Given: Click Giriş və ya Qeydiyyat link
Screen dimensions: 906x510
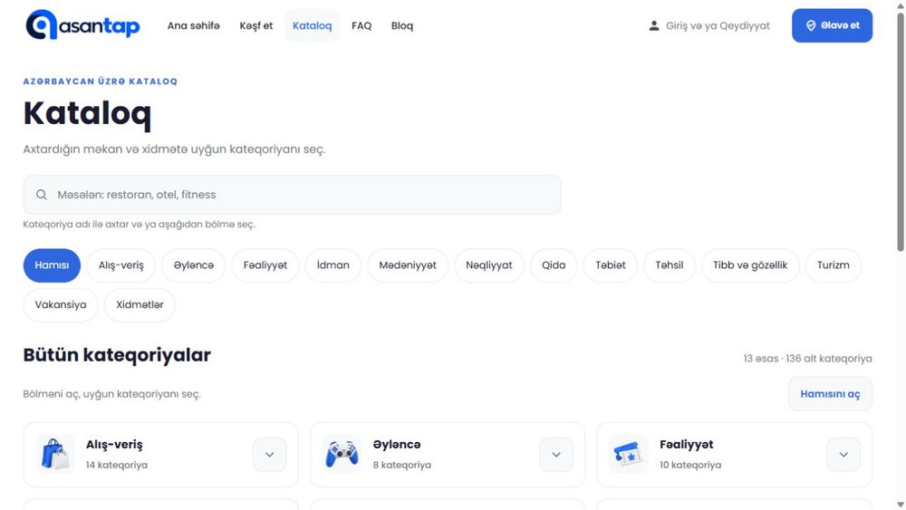Looking at the screenshot, I should click(718, 25).
